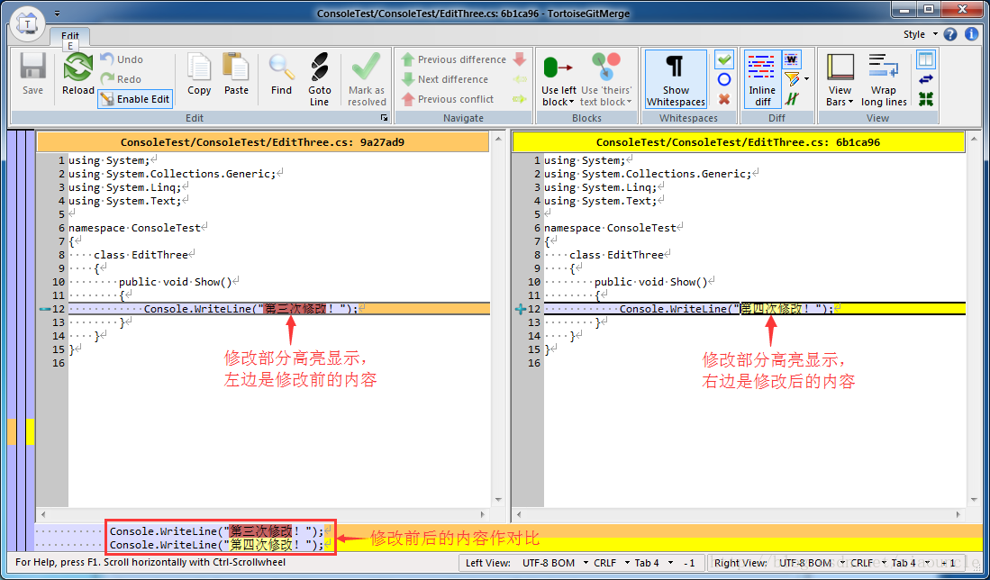
Task: Click 'using System.Linq;' in right pane
Action: (x=600, y=187)
